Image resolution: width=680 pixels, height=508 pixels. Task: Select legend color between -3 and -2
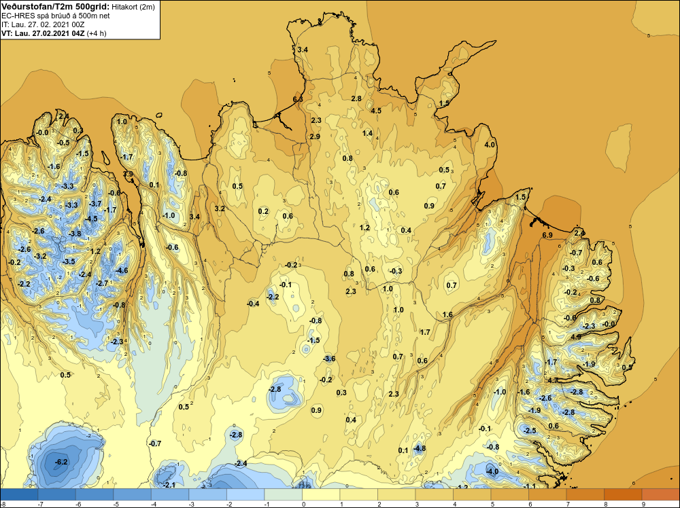pyautogui.click(x=207, y=494)
